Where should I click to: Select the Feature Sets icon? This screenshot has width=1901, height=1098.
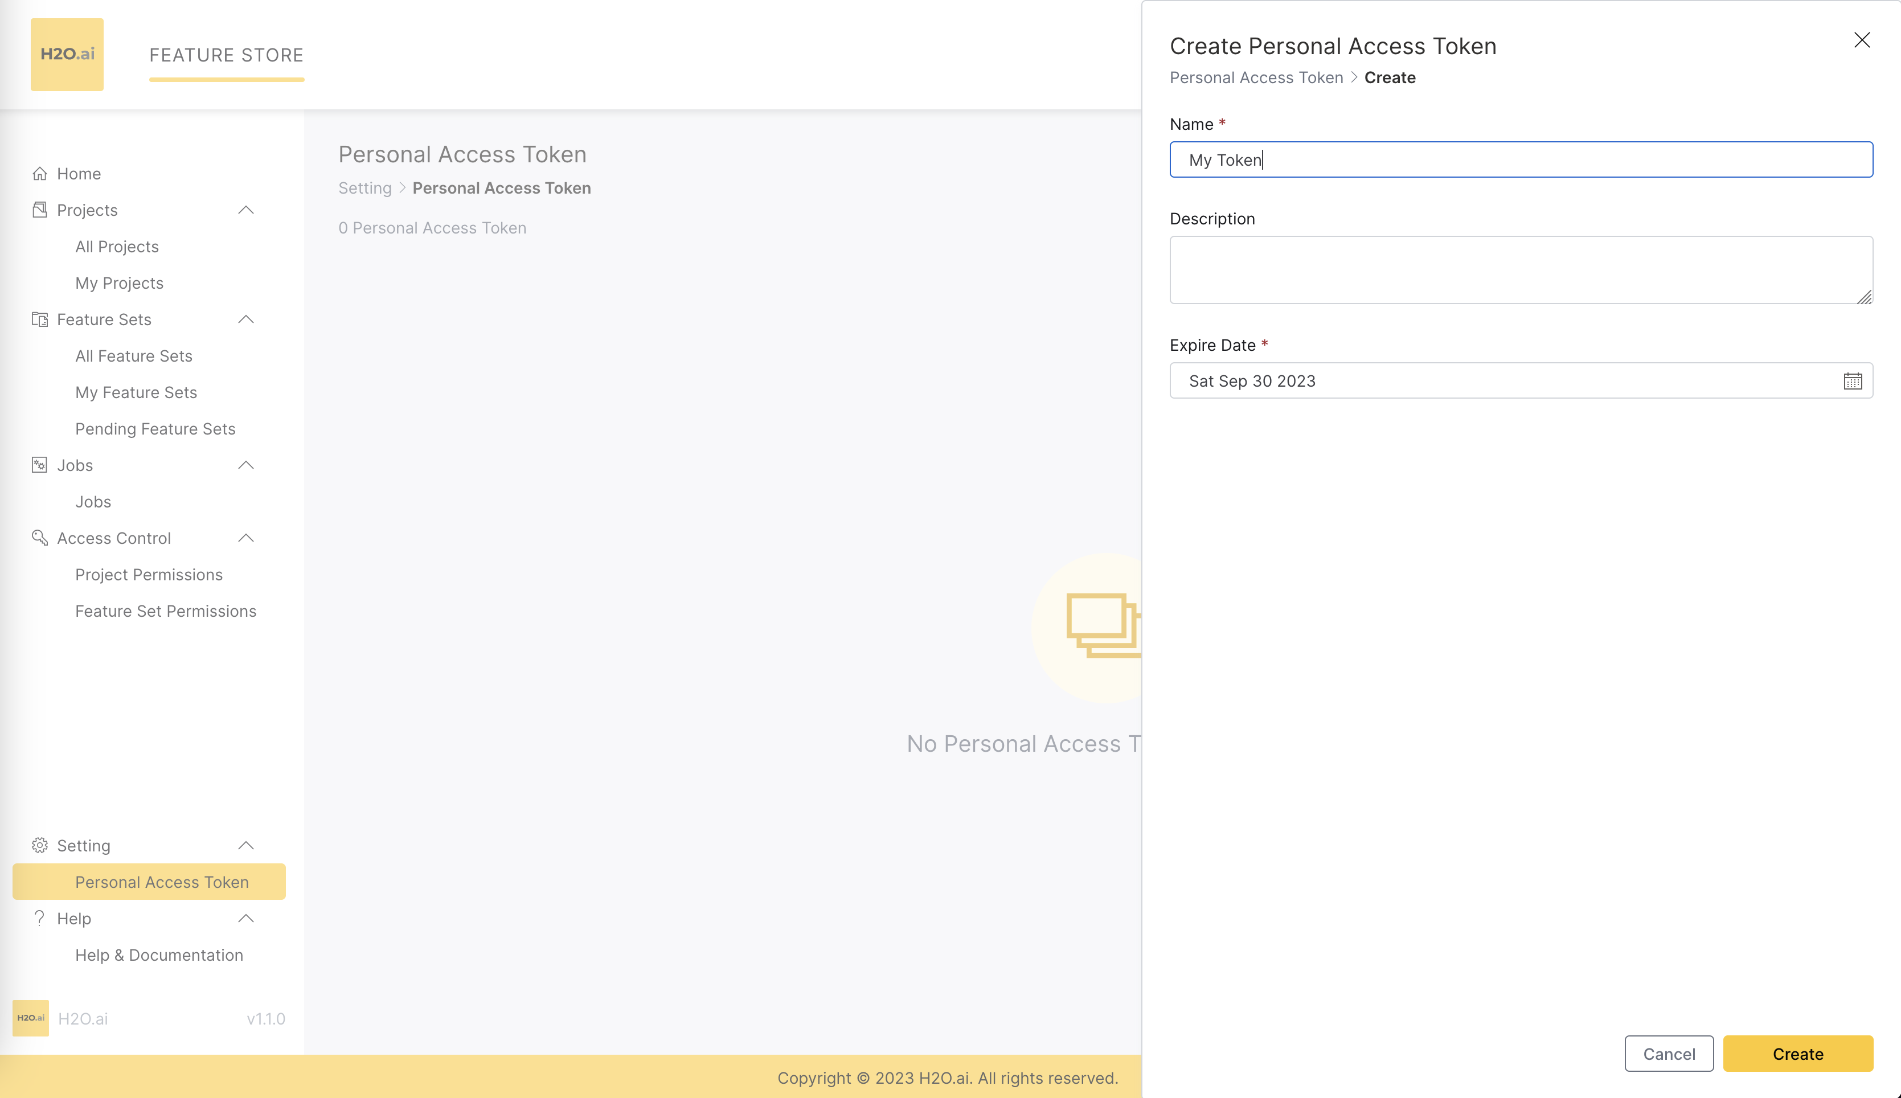40,319
